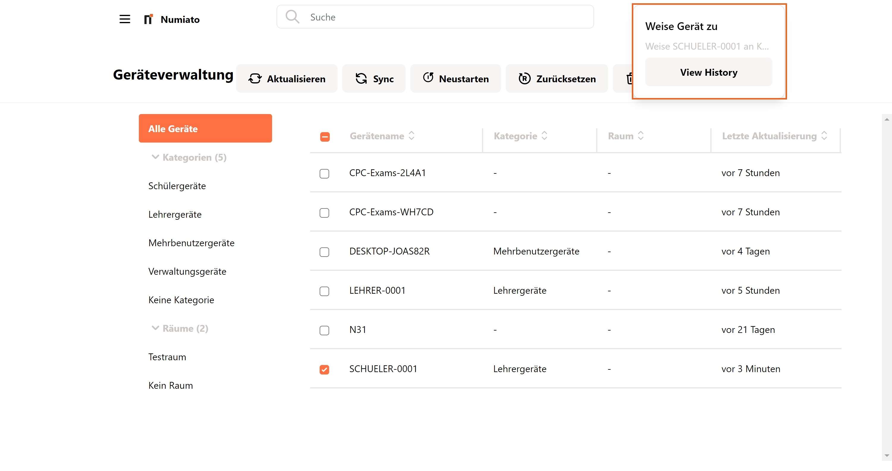This screenshot has height=471, width=892.
Task: Click the Numiato logo icon
Action: pyautogui.click(x=148, y=19)
